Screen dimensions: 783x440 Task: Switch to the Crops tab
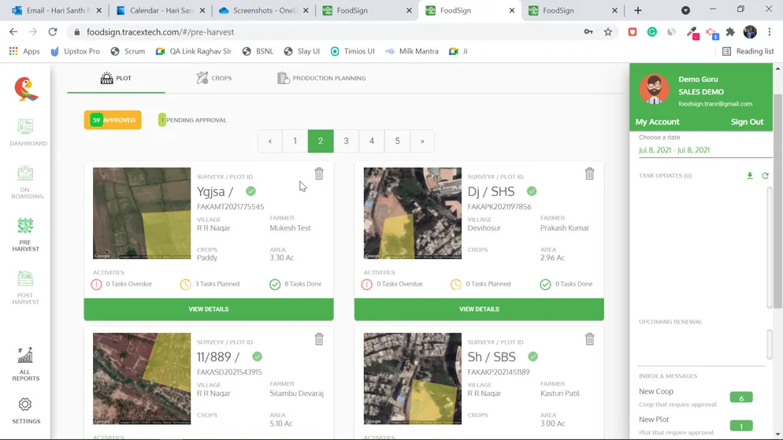pos(214,79)
